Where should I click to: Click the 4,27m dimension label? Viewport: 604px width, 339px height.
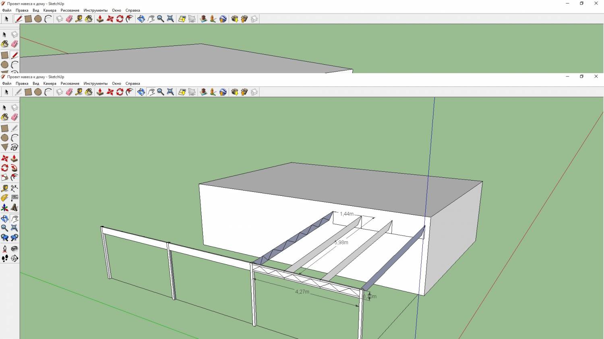click(x=302, y=292)
